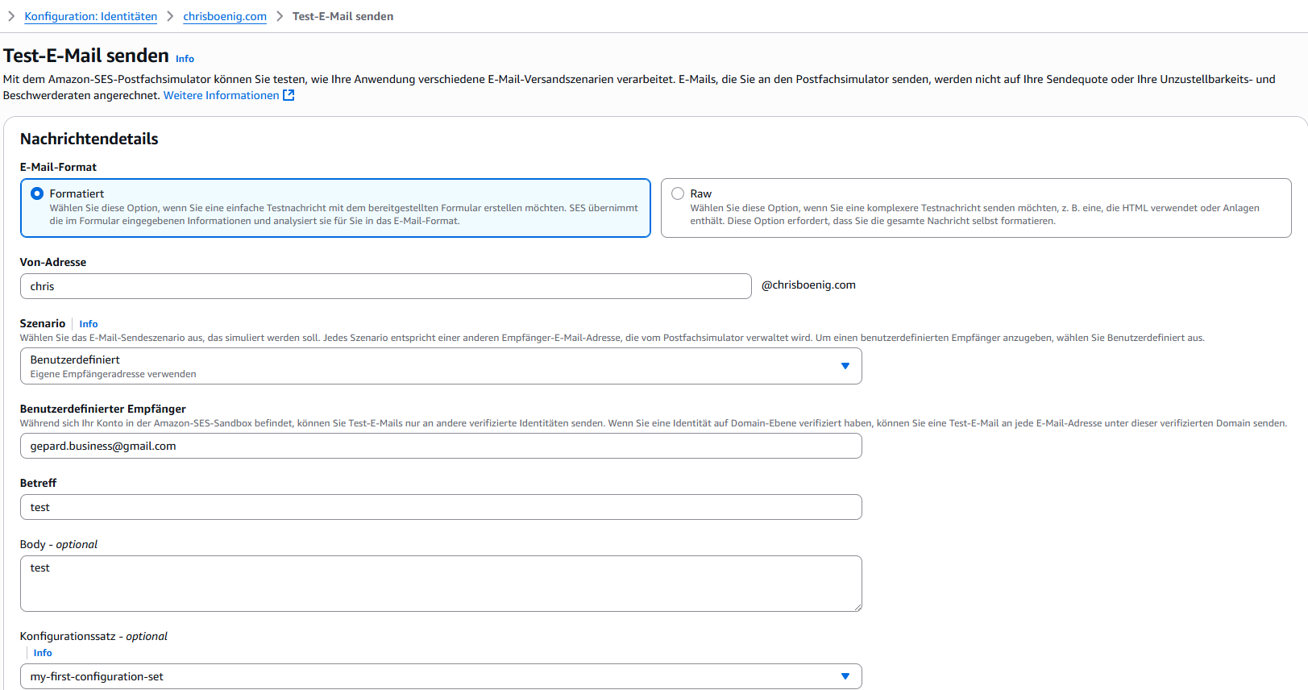The width and height of the screenshot is (1308, 690).
Task: Select the Raw email format option
Action: [678, 193]
